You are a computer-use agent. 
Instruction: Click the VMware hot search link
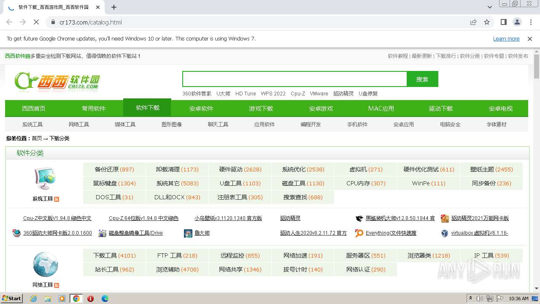[x=319, y=94]
